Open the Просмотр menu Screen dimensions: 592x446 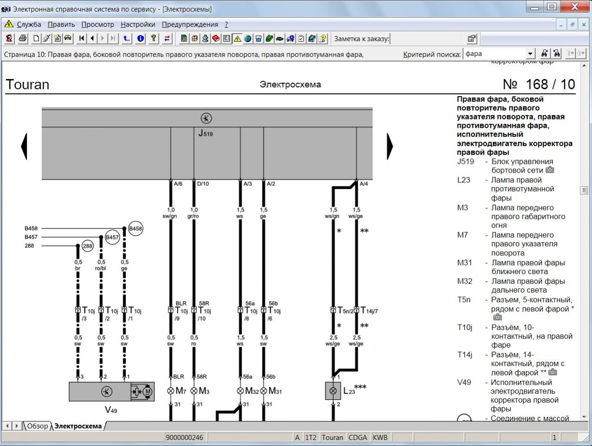click(98, 25)
